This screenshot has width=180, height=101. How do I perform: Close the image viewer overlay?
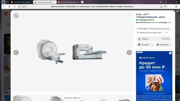[177, 11]
